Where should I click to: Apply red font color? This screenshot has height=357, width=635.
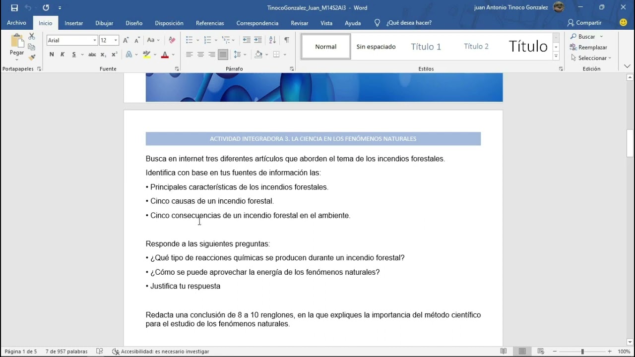tap(165, 55)
